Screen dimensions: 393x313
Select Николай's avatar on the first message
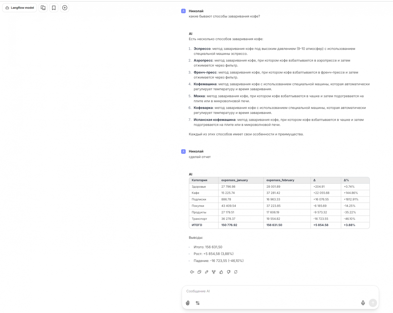click(183, 11)
